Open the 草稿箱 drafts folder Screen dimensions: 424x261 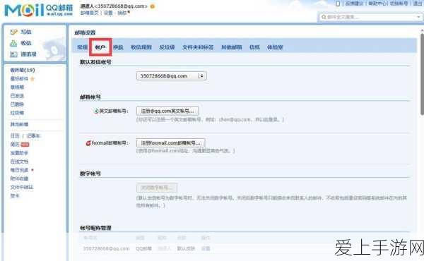[17, 87]
